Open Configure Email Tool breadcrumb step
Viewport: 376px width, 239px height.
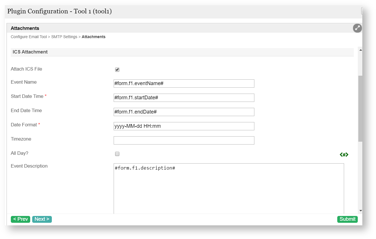click(x=29, y=37)
